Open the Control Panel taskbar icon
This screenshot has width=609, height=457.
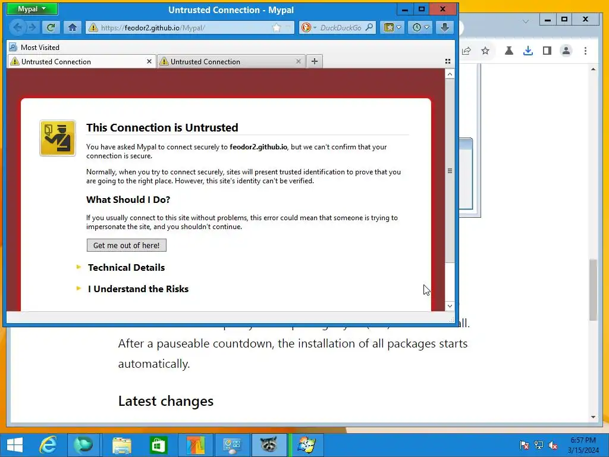(232, 445)
